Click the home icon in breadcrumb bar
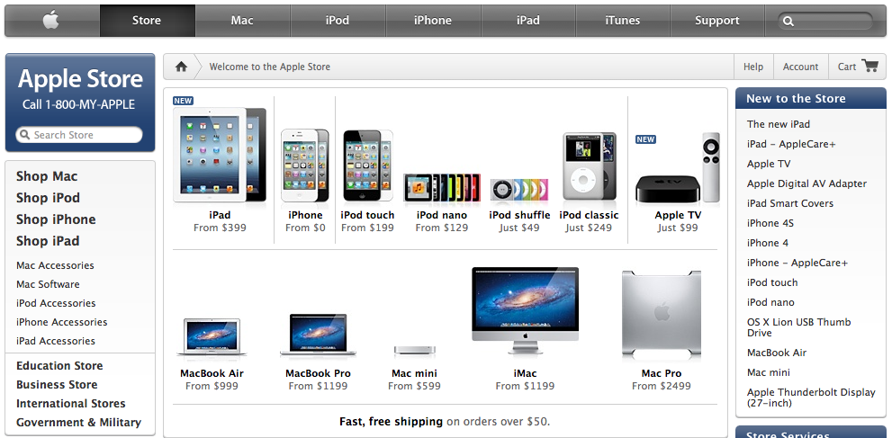The height and width of the screenshot is (438, 892). [181, 67]
